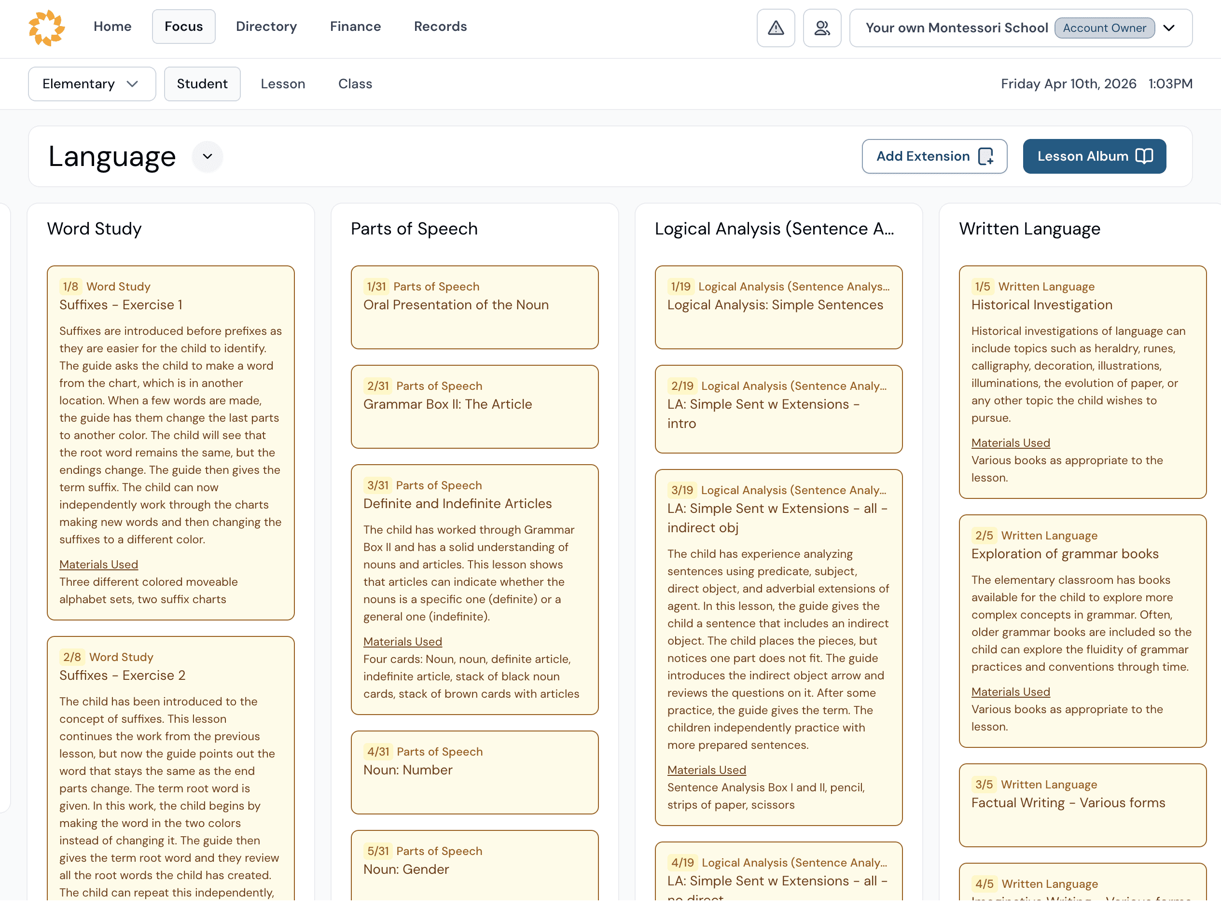Navigate to Home
1221x910 pixels.
tap(112, 27)
